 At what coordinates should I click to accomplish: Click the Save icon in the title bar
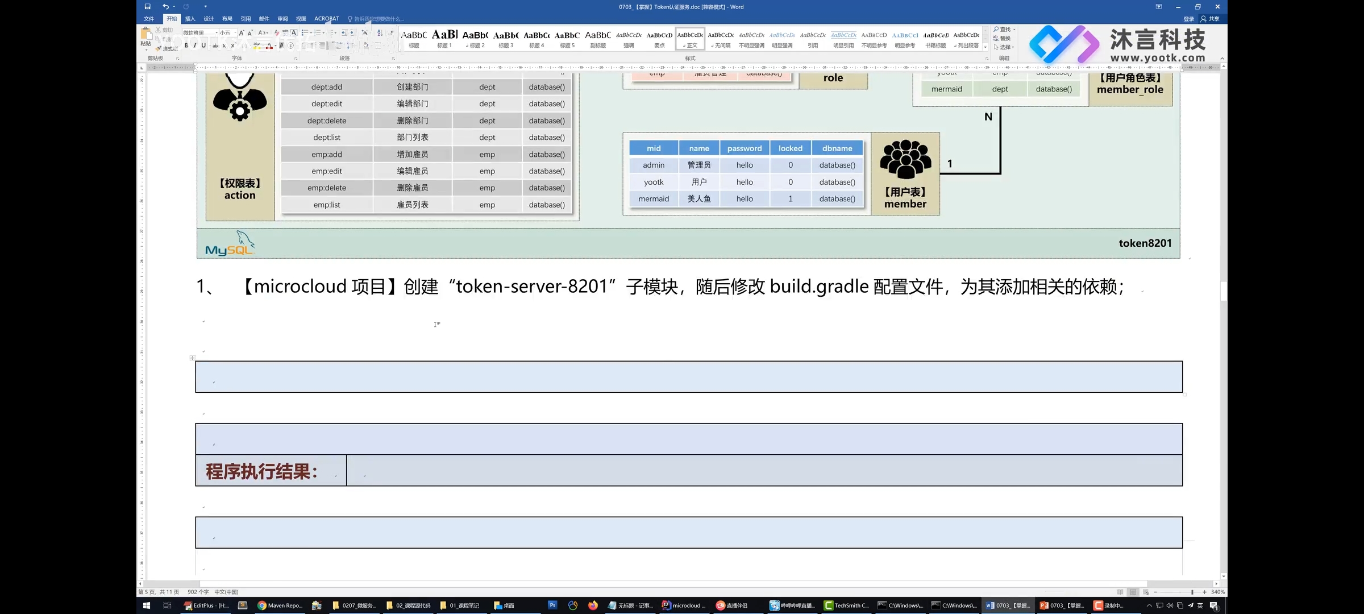click(147, 7)
